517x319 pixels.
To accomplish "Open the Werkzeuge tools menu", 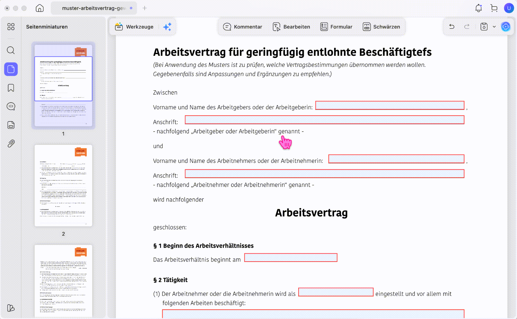I will 134,27.
